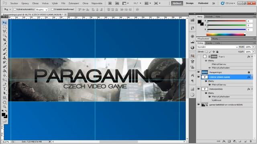Select the Brush tool
Screen dimensions: 257x144
[4, 53]
